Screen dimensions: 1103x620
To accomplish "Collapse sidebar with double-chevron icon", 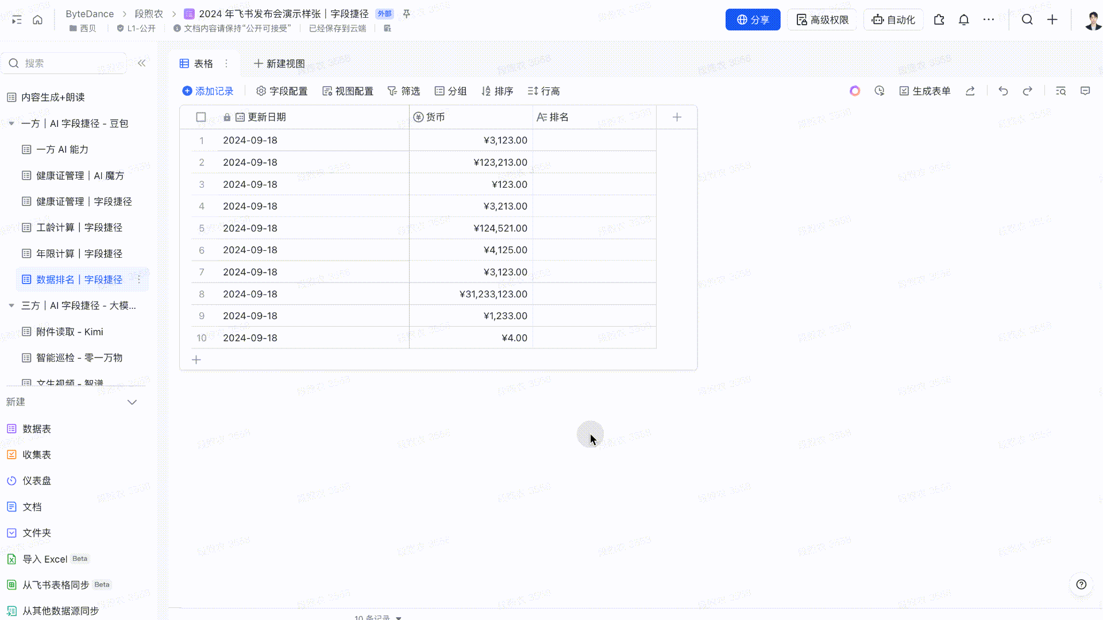I will pos(142,63).
